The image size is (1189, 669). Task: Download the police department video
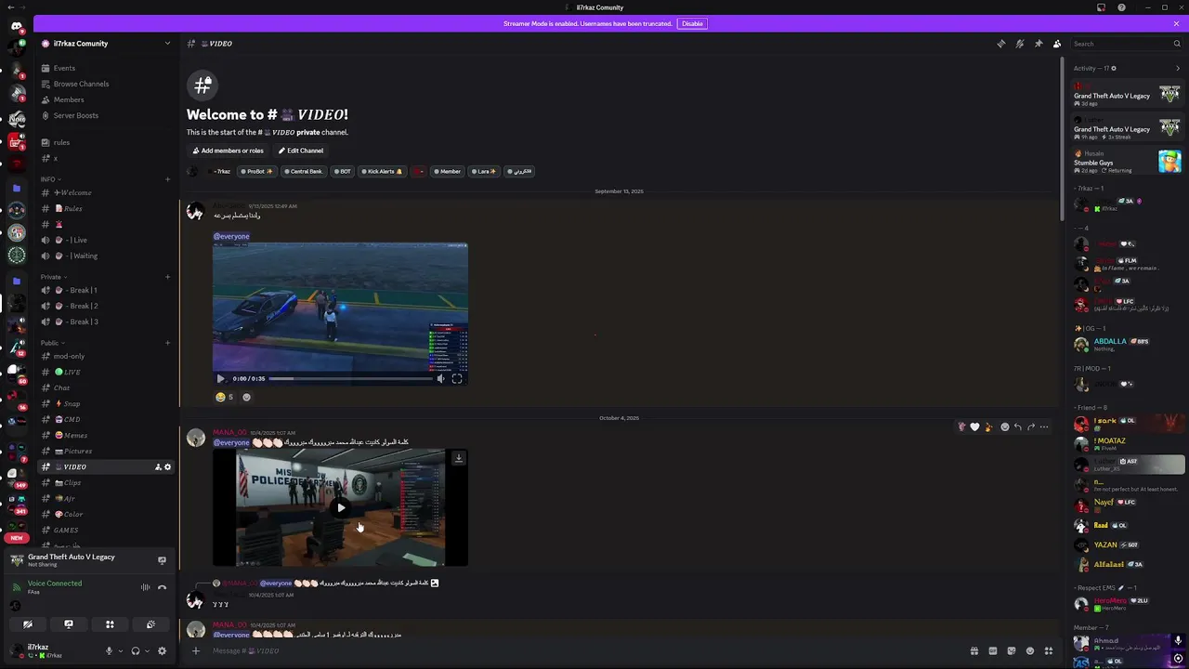pyautogui.click(x=458, y=457)
